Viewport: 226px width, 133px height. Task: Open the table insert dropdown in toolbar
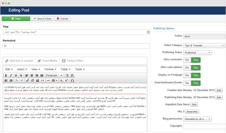point(55,80)
